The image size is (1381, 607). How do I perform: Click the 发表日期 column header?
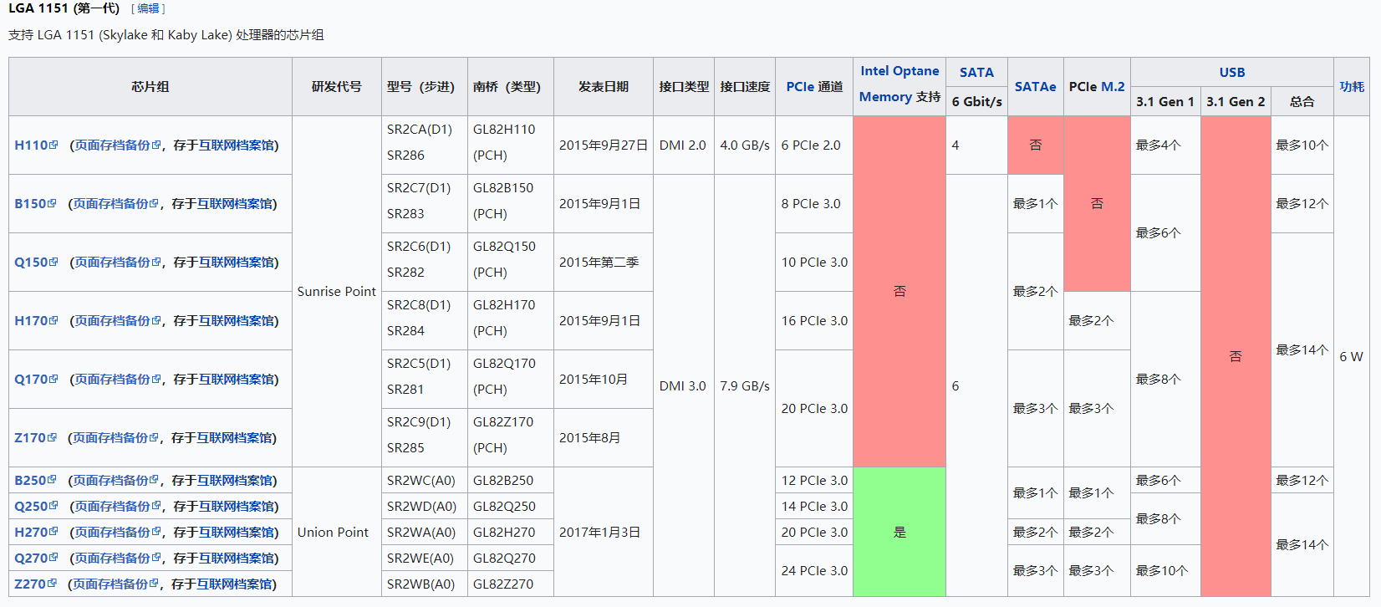click(604, 87)
